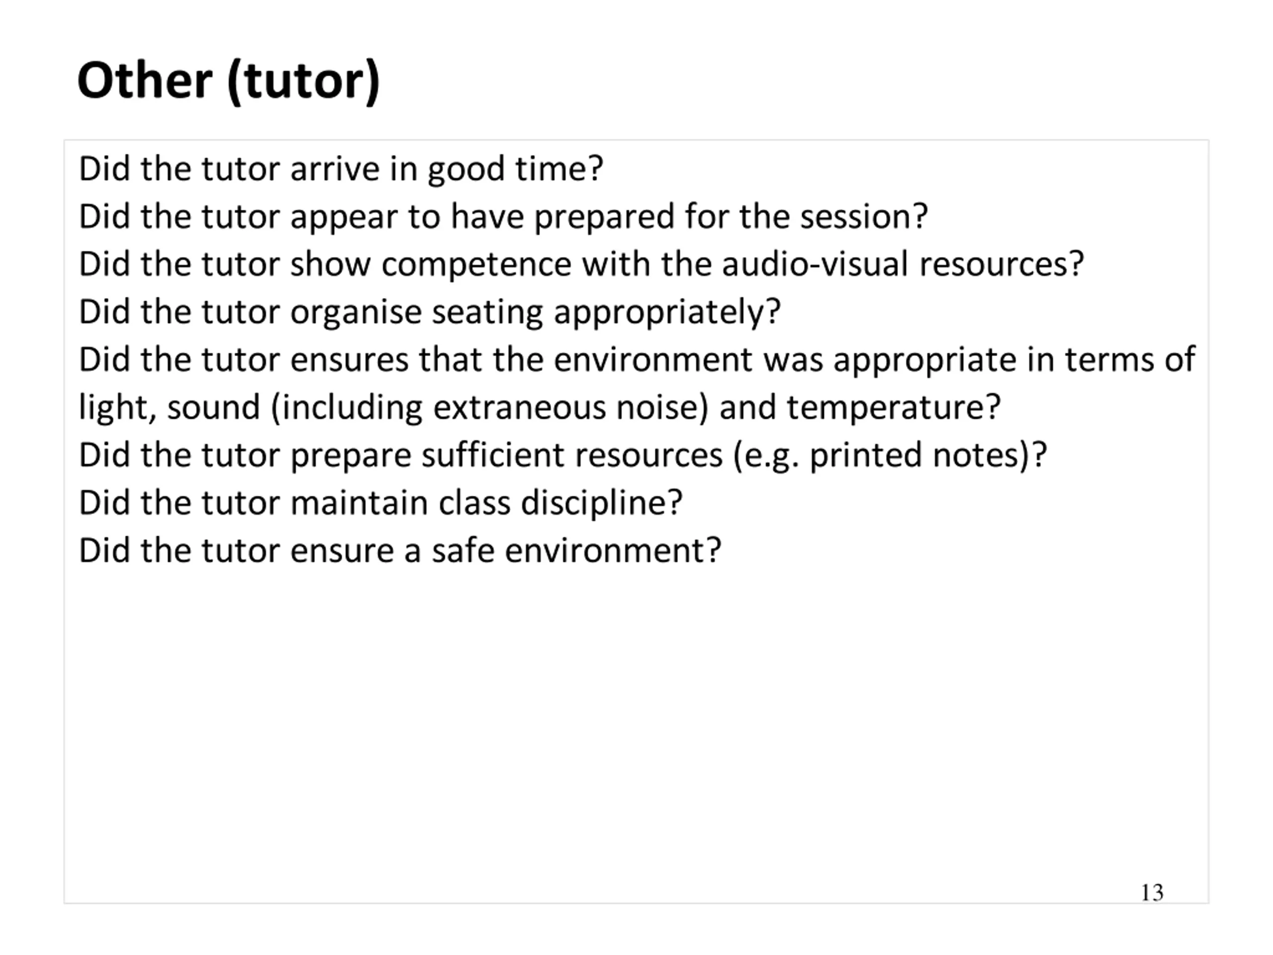Click the line about tutor prepared for the session

504,217
